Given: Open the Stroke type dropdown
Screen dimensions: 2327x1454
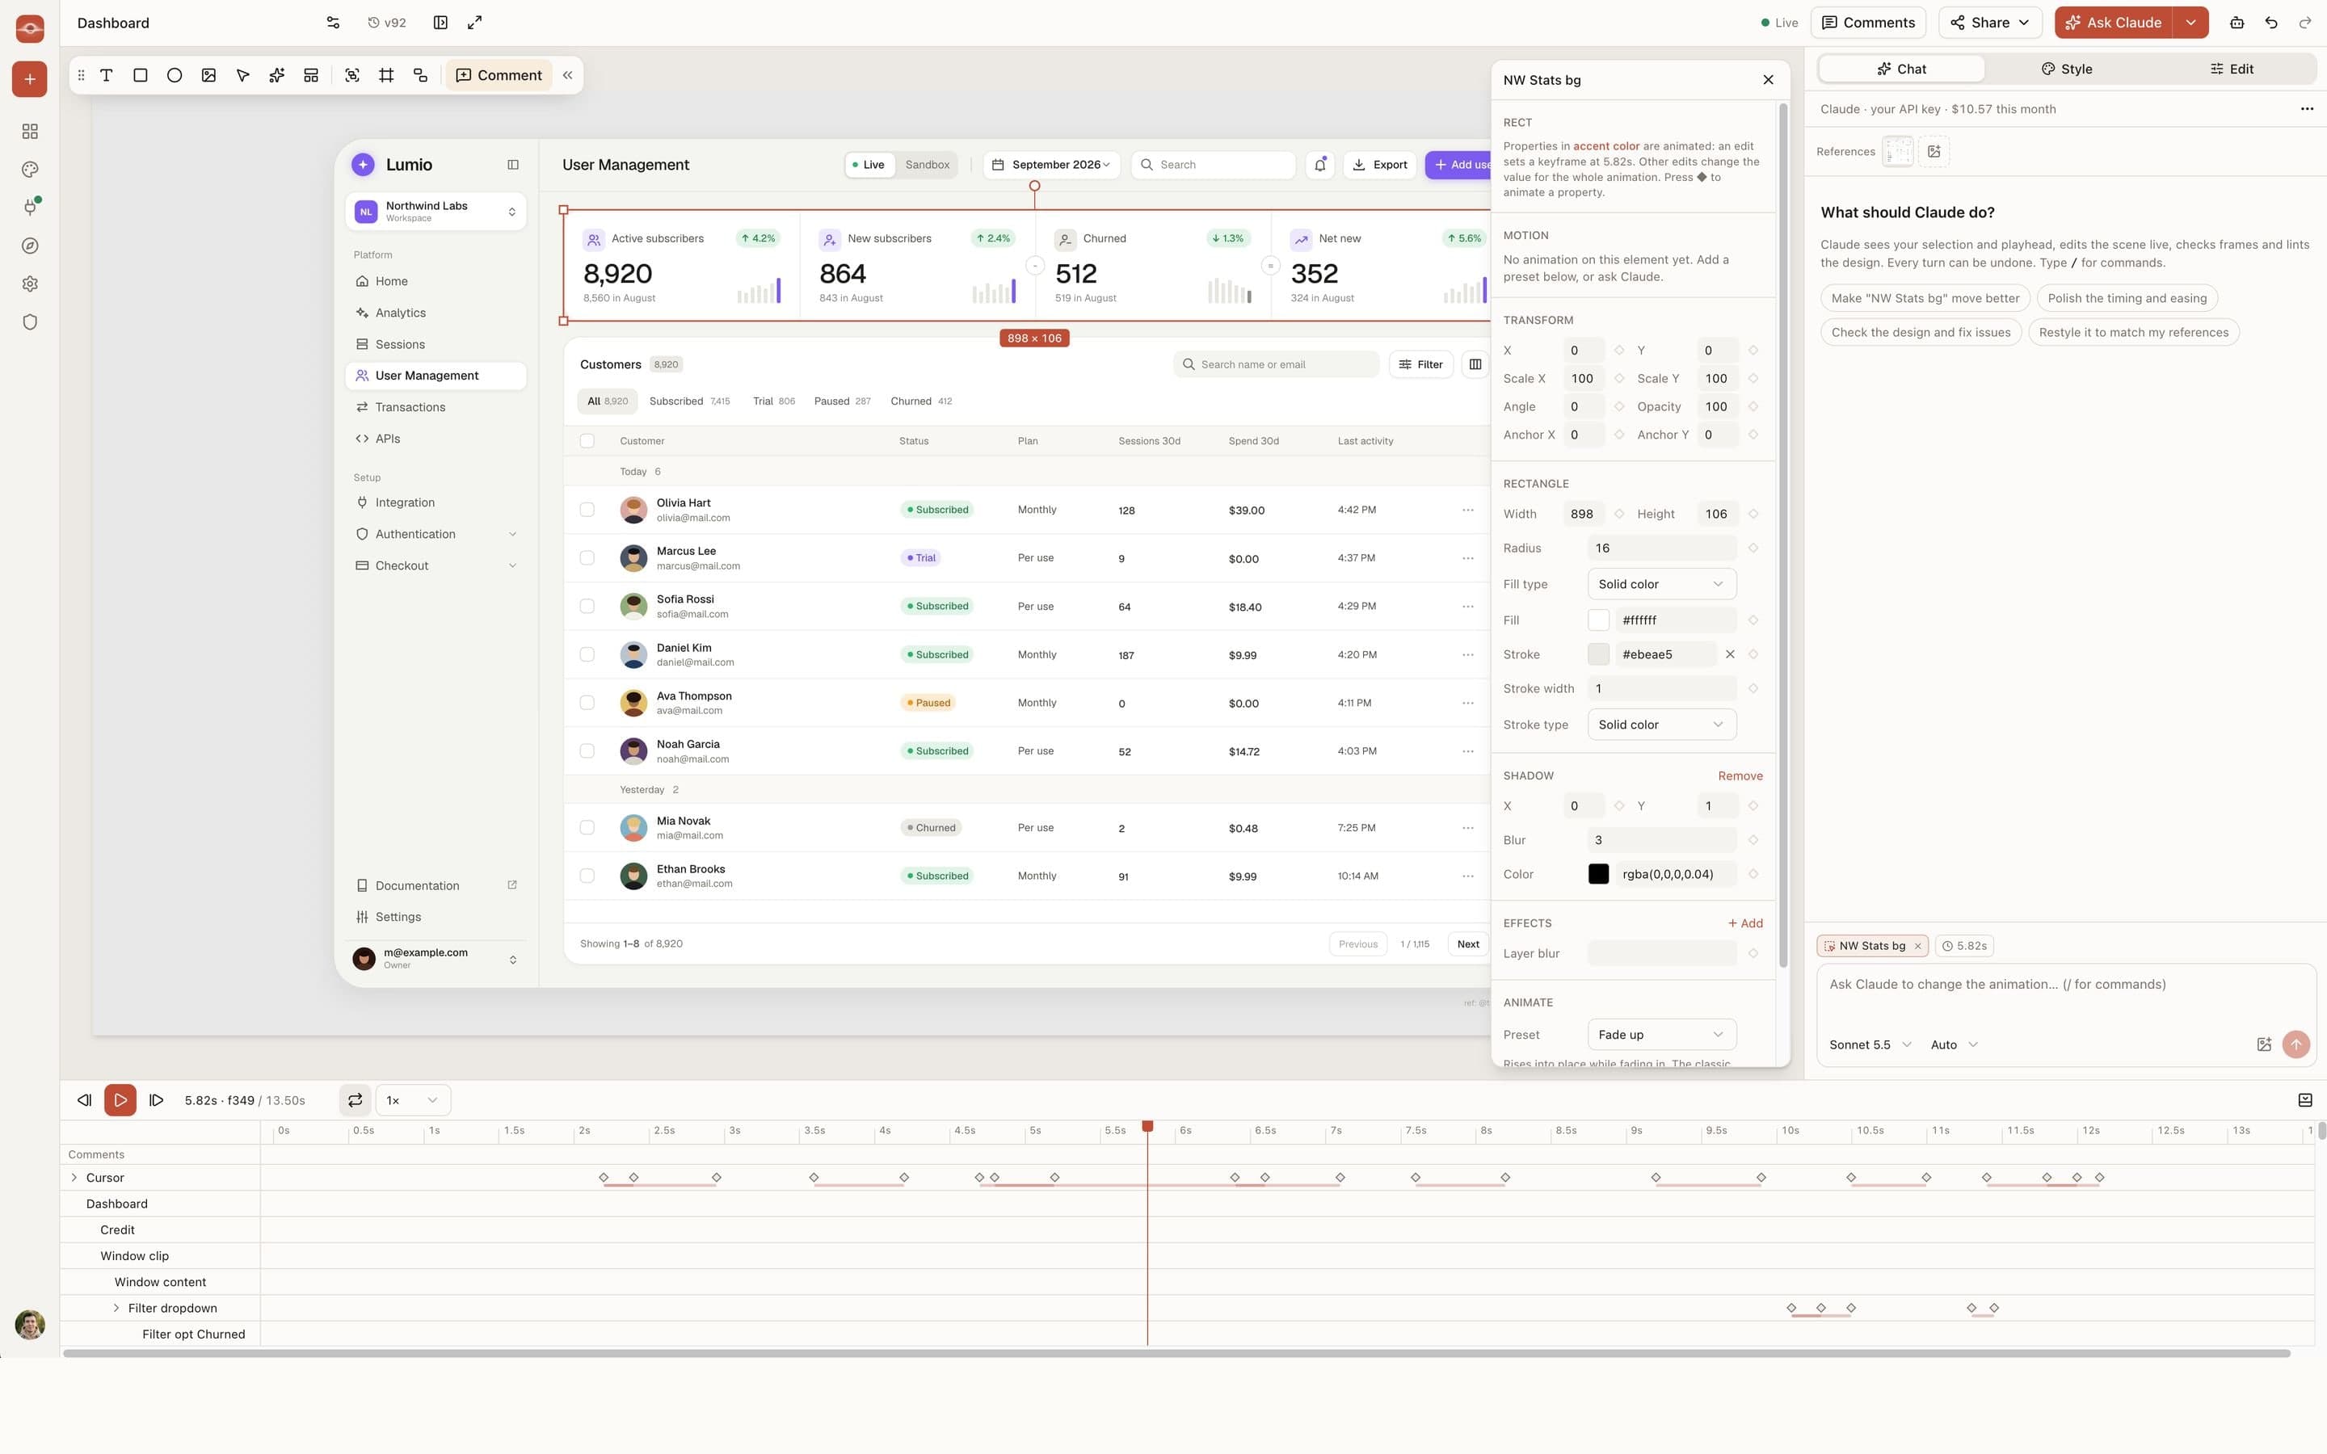Looking at the screenshot, I should [1661, 725].
